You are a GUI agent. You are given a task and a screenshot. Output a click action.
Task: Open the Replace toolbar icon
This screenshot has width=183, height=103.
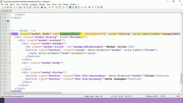45,7
